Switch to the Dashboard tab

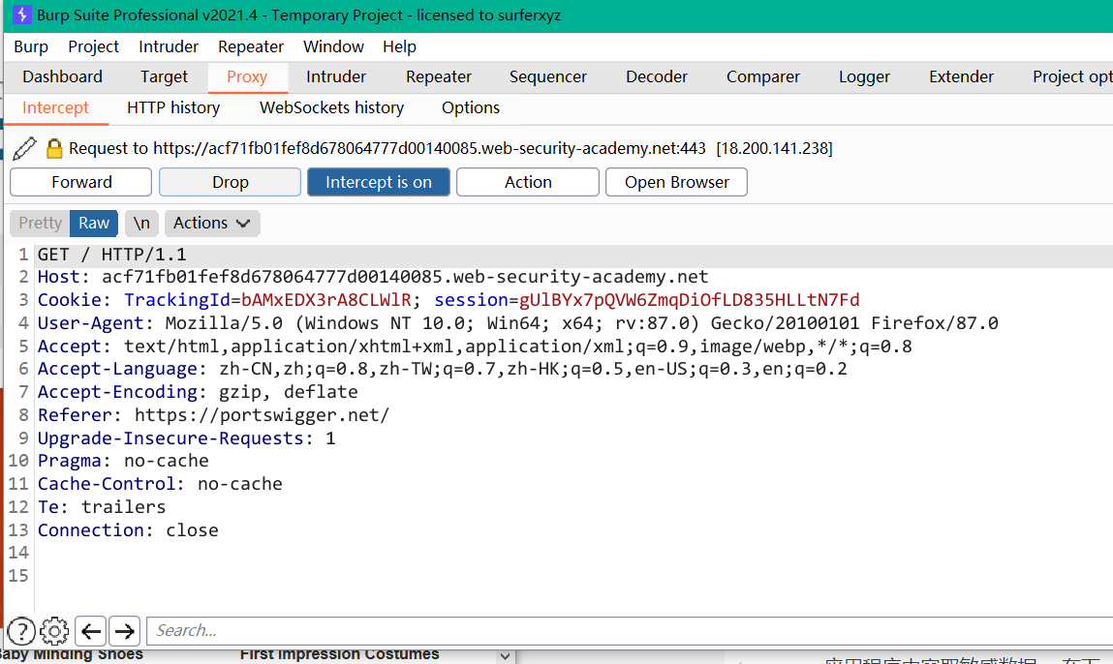62,76
